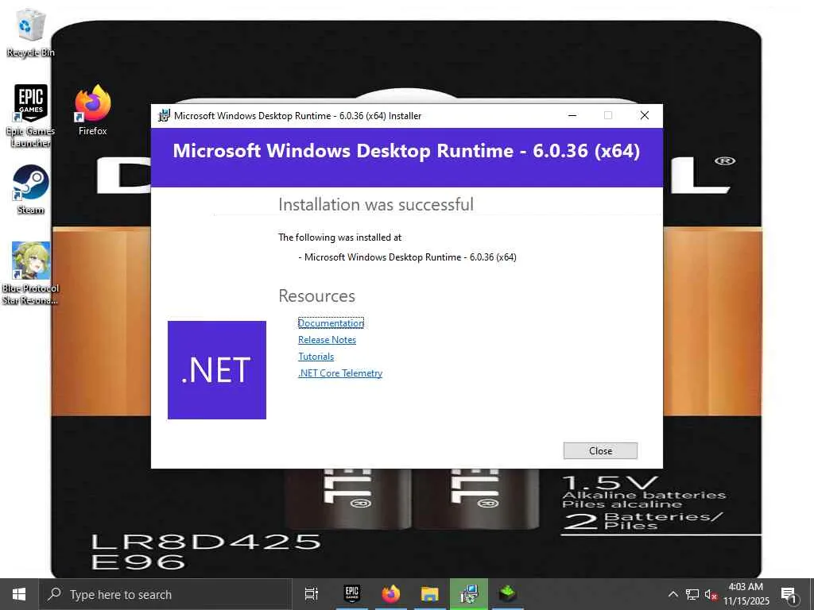Image resolution: width=814 pixels, height=610 pixels.
Task: Open the .NET Core Telemetry link
Action: (340, 373)
